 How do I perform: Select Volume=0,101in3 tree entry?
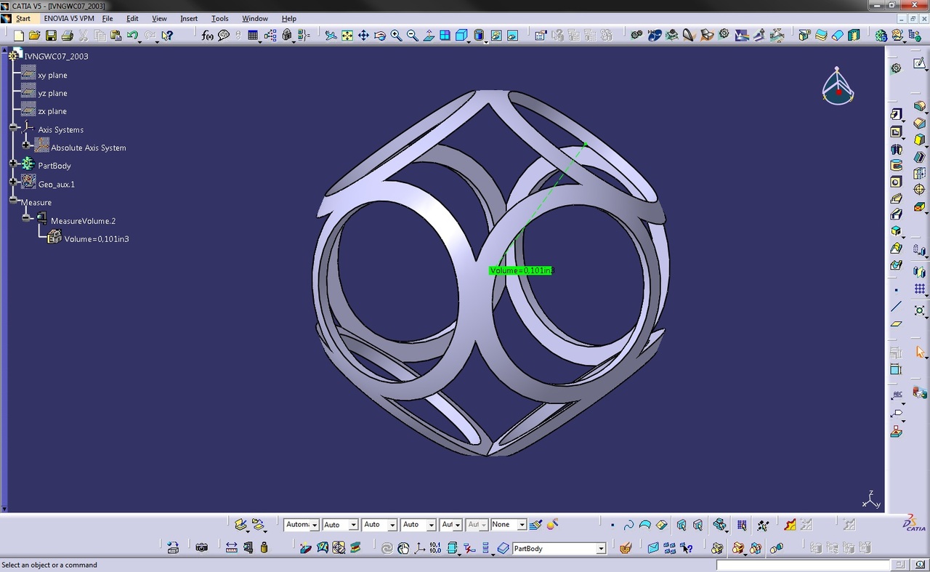coord(97,238)
